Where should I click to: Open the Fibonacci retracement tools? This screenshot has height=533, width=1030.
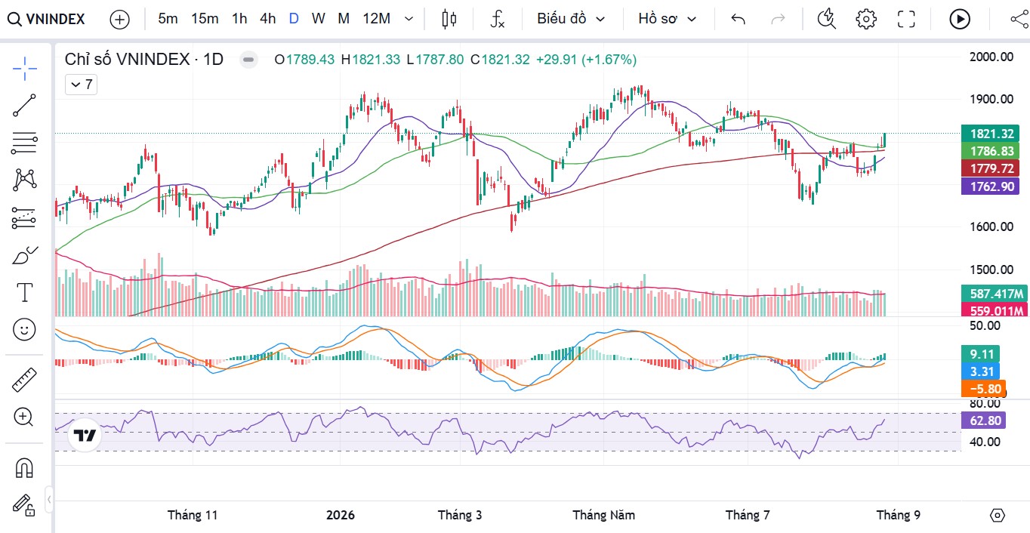click(24, 142)
